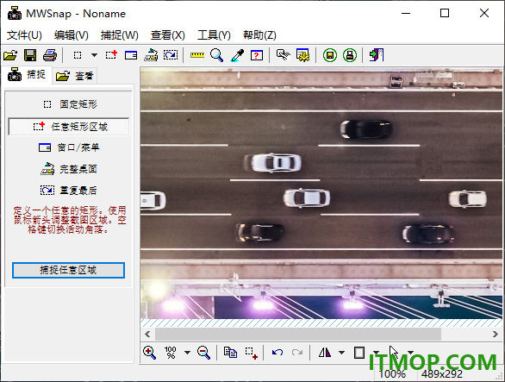
Task: Select 完整桌面 capture mode
Action: (x=69, y=169)
